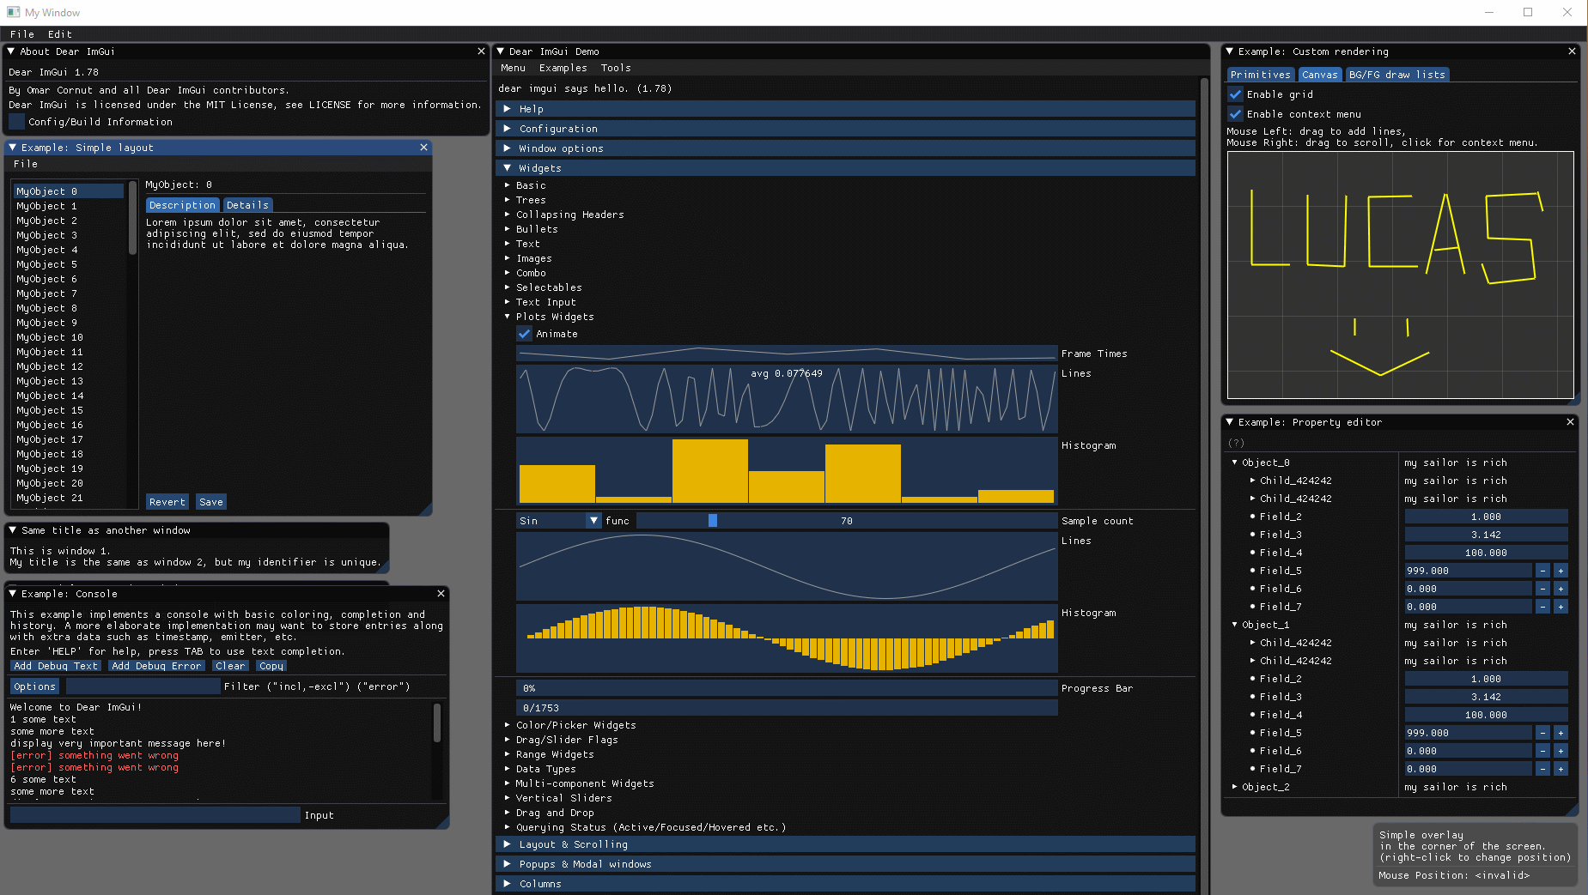This screenshot has width=1588, height=895.
Task: Click Add Debug Error button
Action: coord(156,666)
